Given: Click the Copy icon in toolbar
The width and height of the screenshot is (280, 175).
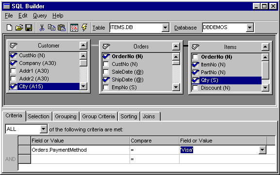Looking at the screenshot, I should (51, 28).
